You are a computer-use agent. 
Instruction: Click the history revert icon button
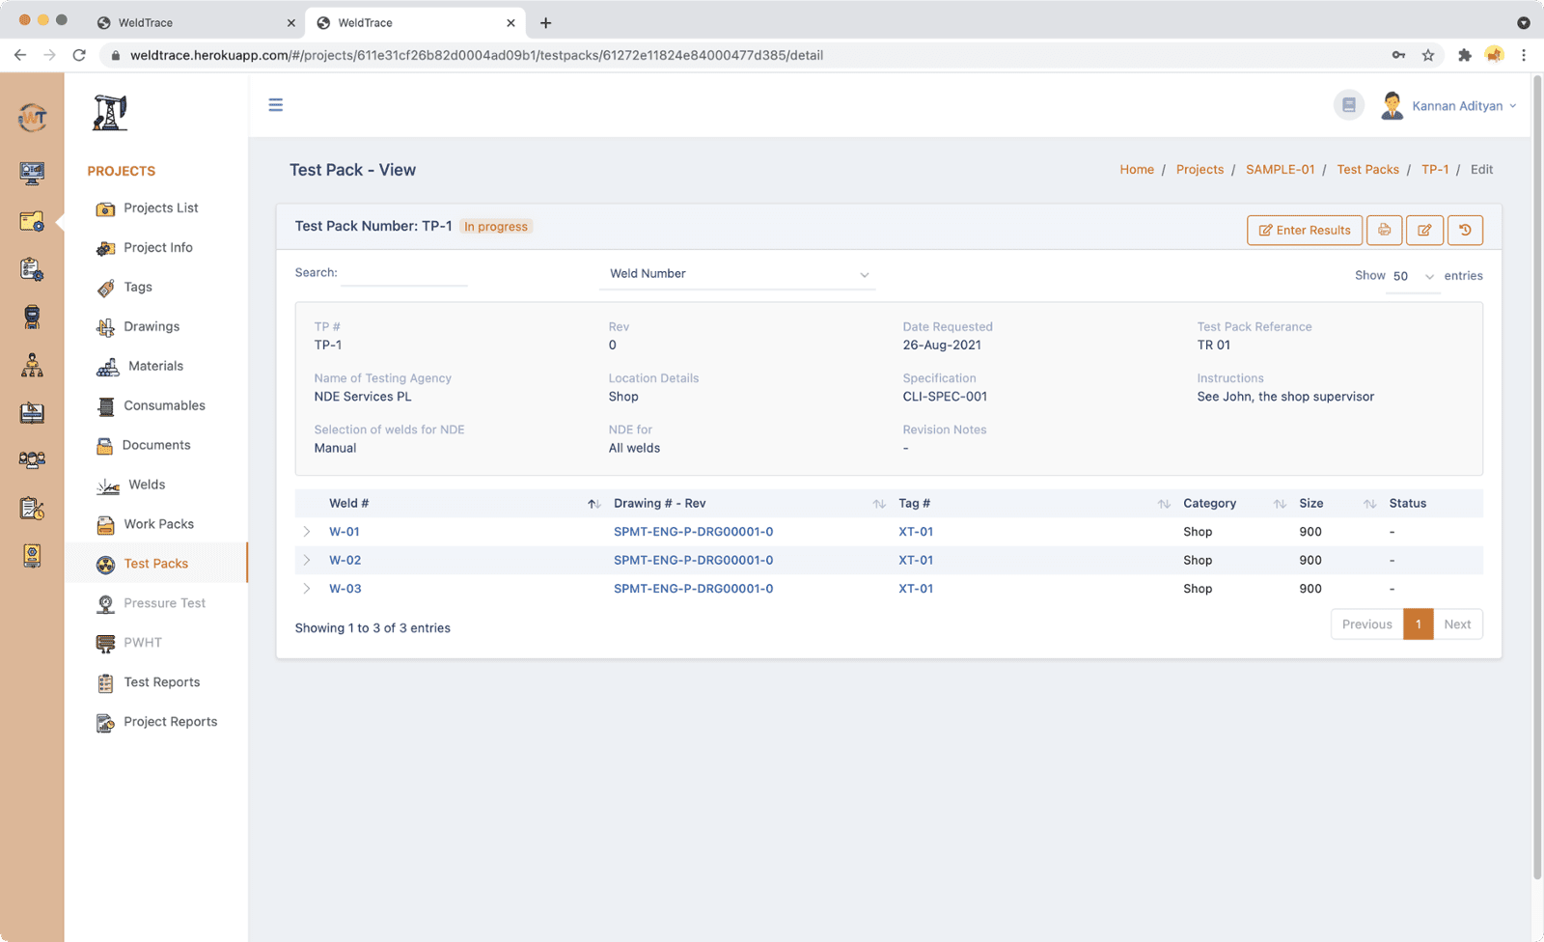click(x=1465, y=230)
